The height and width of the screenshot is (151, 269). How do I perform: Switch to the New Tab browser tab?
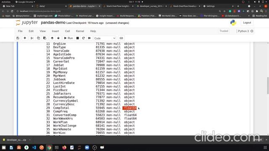click(x=18, y=6)
